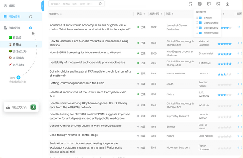Set star rating for Getting Pharmacogenomics Into the Clinic

click(225, 85)
